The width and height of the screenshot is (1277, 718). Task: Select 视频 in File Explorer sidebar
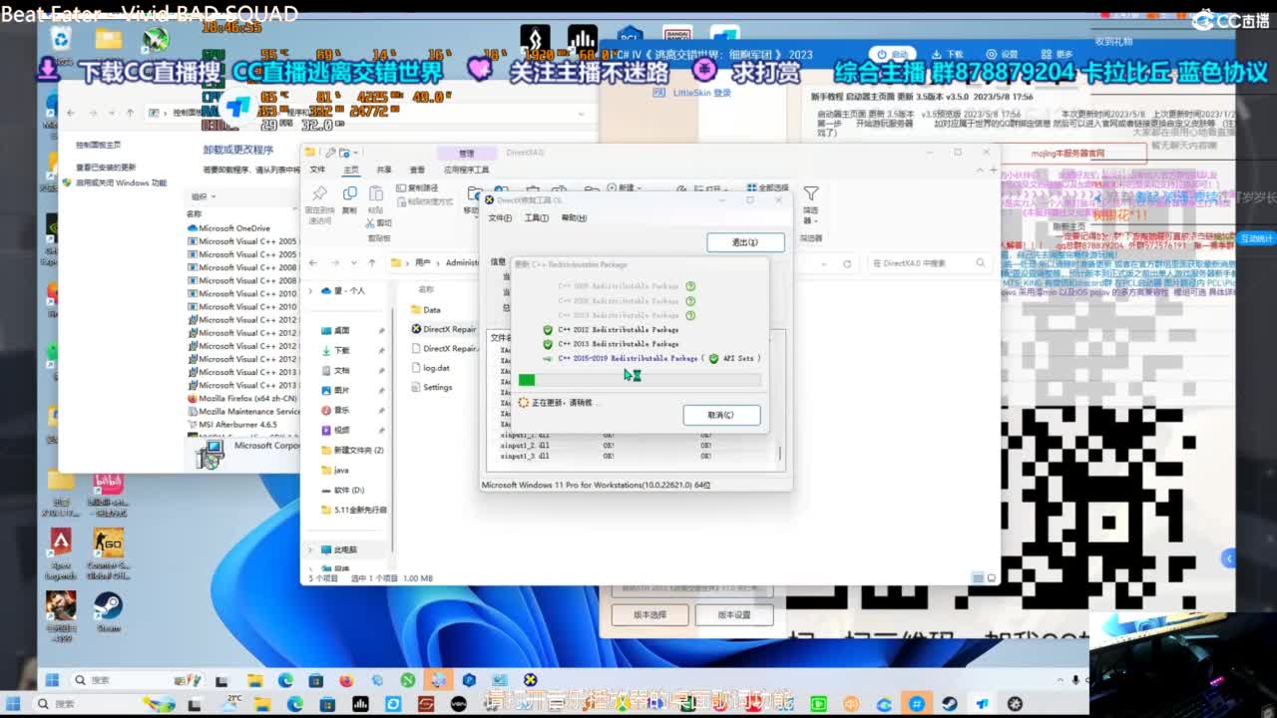(342, 430)
